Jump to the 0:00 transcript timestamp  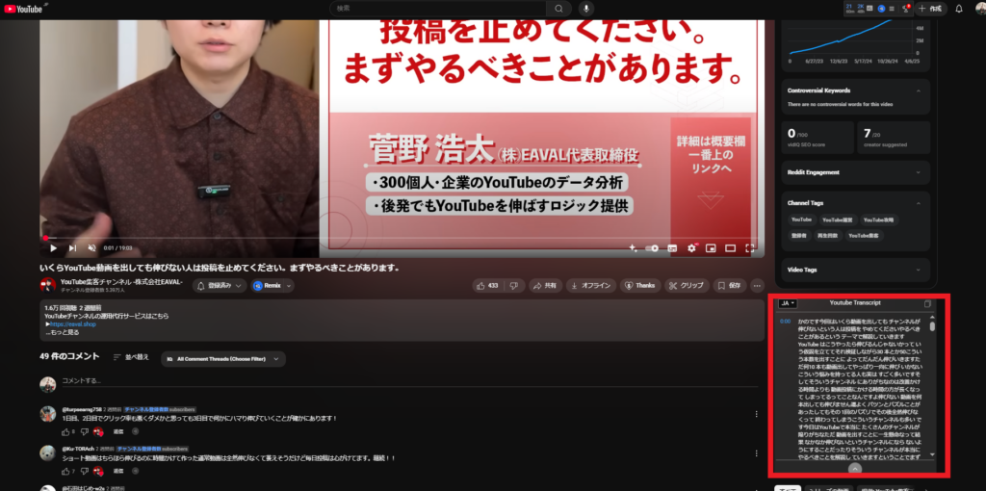tap(786, 322)
